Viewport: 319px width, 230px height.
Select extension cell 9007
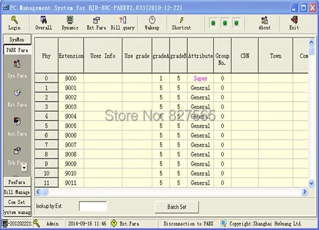click(71, 145)
